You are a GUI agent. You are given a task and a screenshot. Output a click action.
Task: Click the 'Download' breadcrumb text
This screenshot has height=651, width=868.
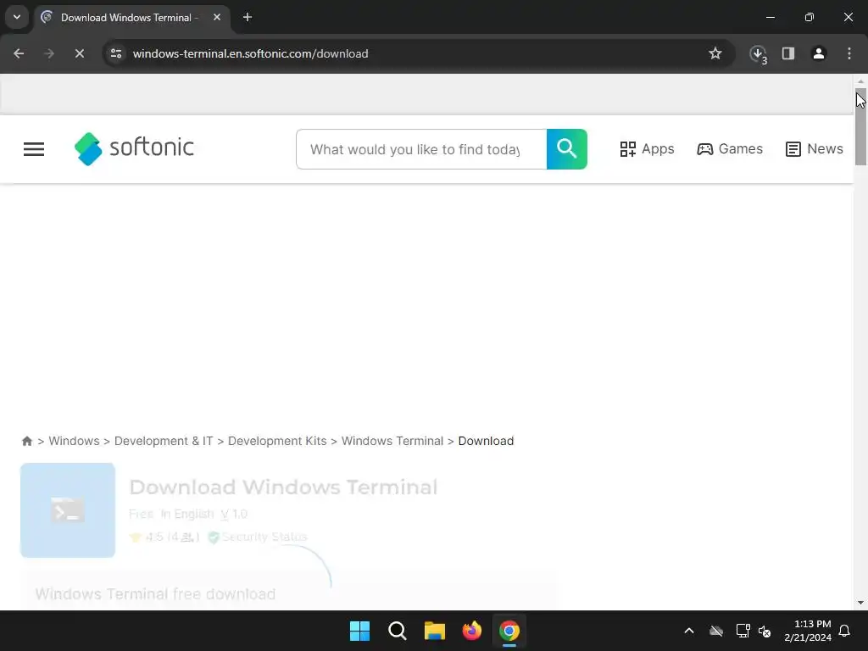click(486, 441)
